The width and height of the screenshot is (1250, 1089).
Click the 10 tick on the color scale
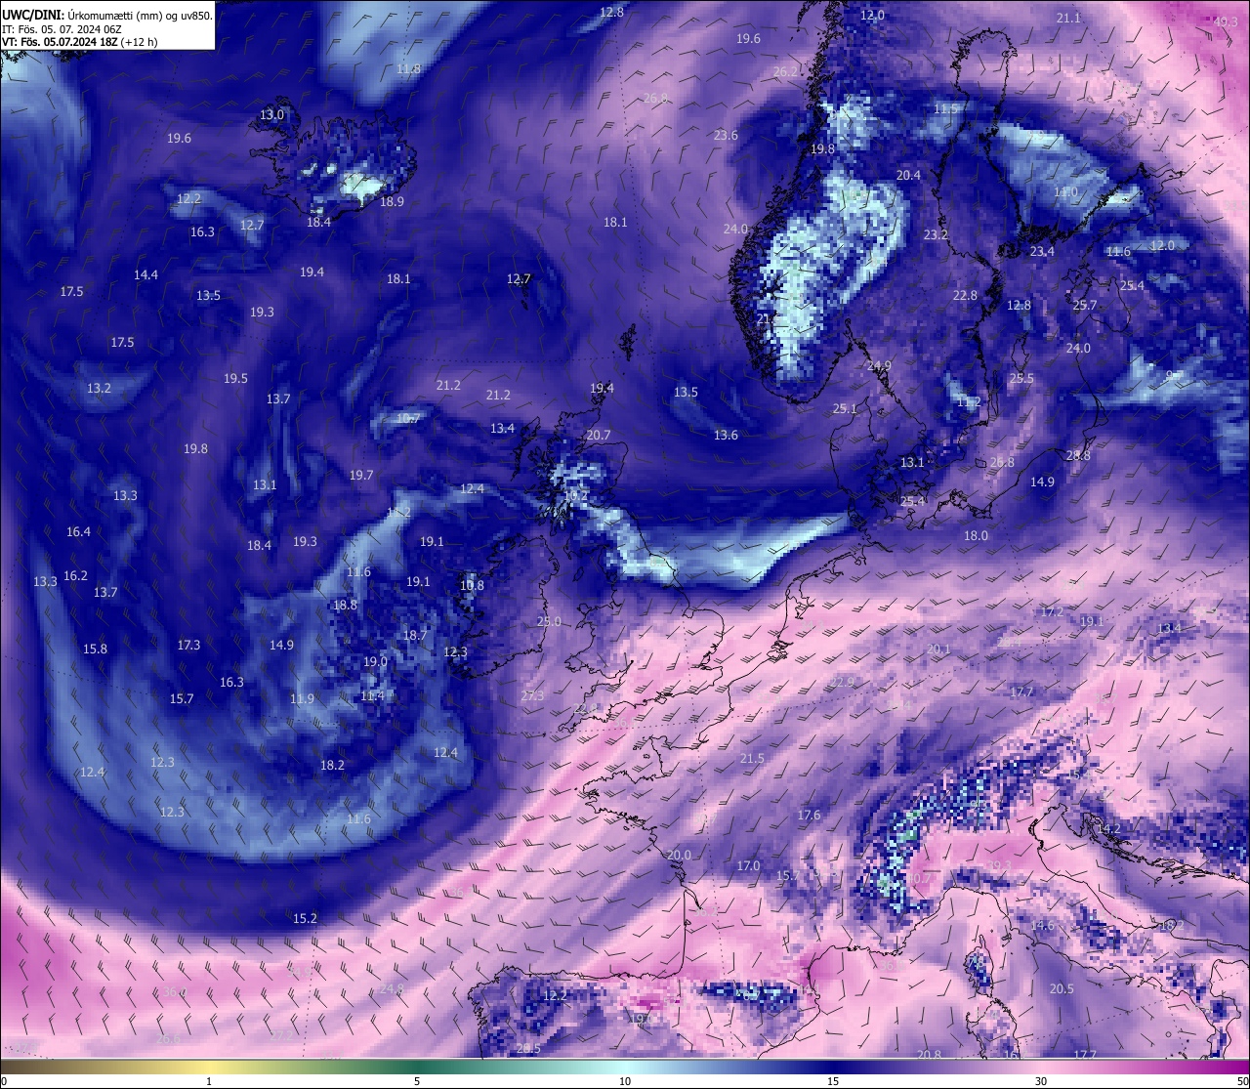point(625,1081)
